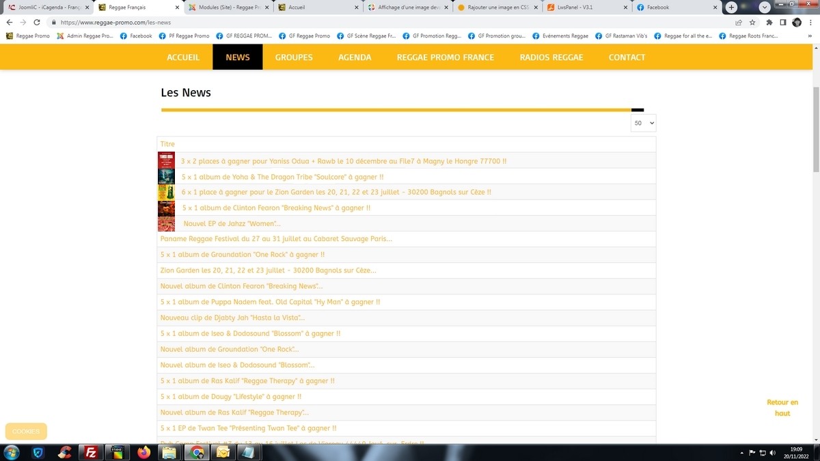Open the items-per-page dropdown showing 50
Viewport: 820px width, 461px height.
pyautogui.click(x=644, y=123)
